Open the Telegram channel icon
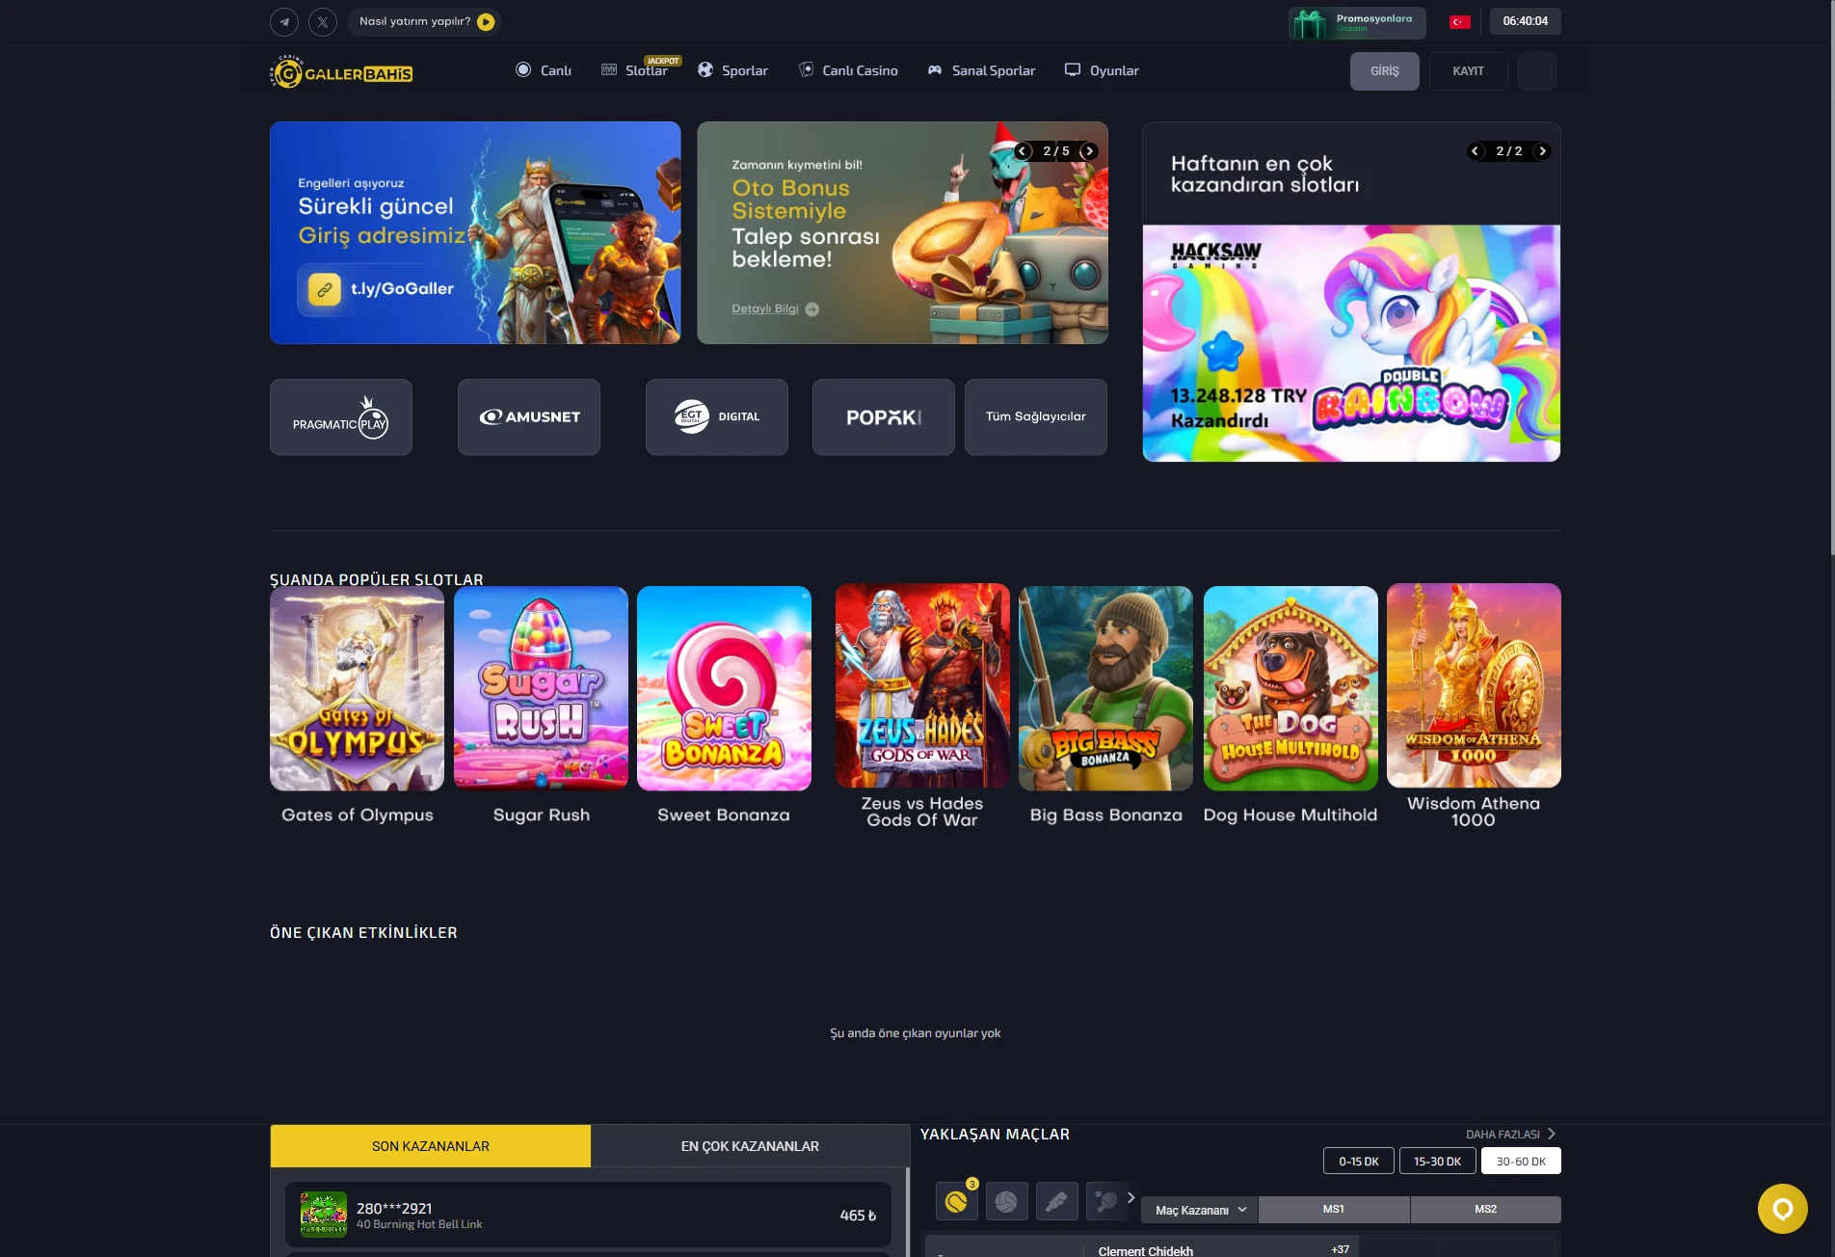 (x=284, y=21)
